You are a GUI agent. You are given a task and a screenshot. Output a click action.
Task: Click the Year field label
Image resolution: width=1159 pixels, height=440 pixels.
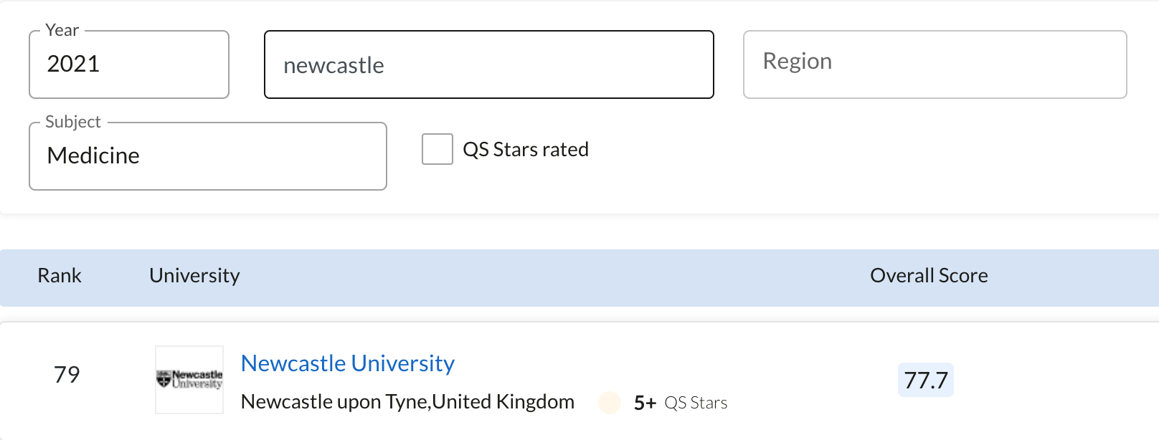(x=62, y=30)
